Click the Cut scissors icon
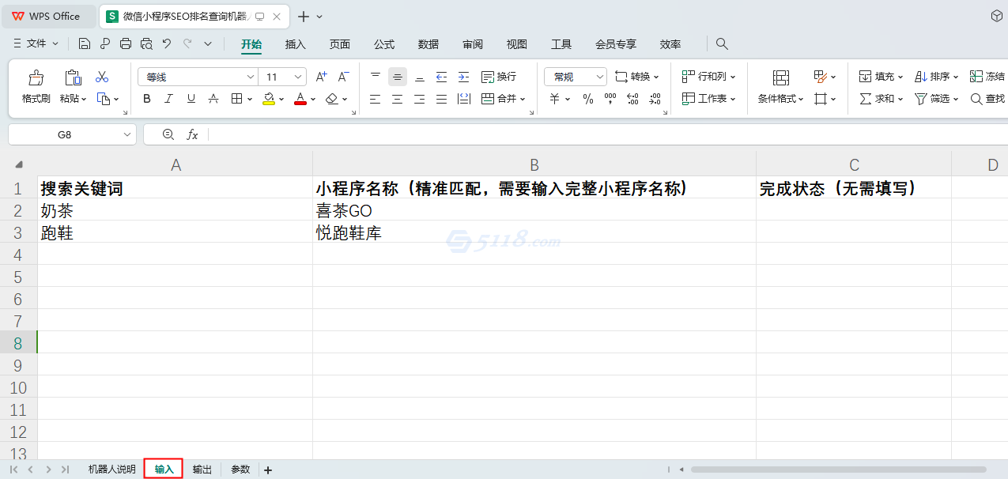This screenshot has height=479, width=1008. coord(102,77)
